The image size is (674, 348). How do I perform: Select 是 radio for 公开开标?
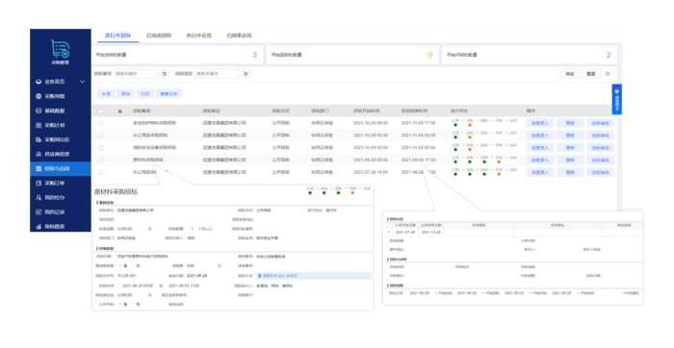pyautogui.click(x=120, y=304)
